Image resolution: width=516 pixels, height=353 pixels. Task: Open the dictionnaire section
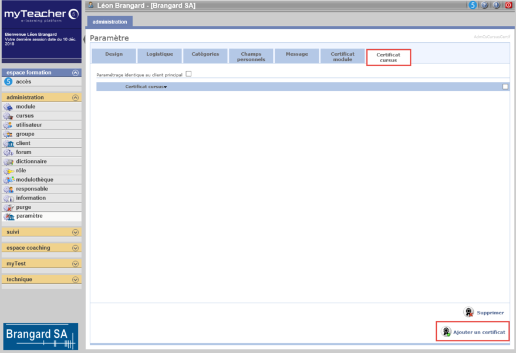coord(31,161)
